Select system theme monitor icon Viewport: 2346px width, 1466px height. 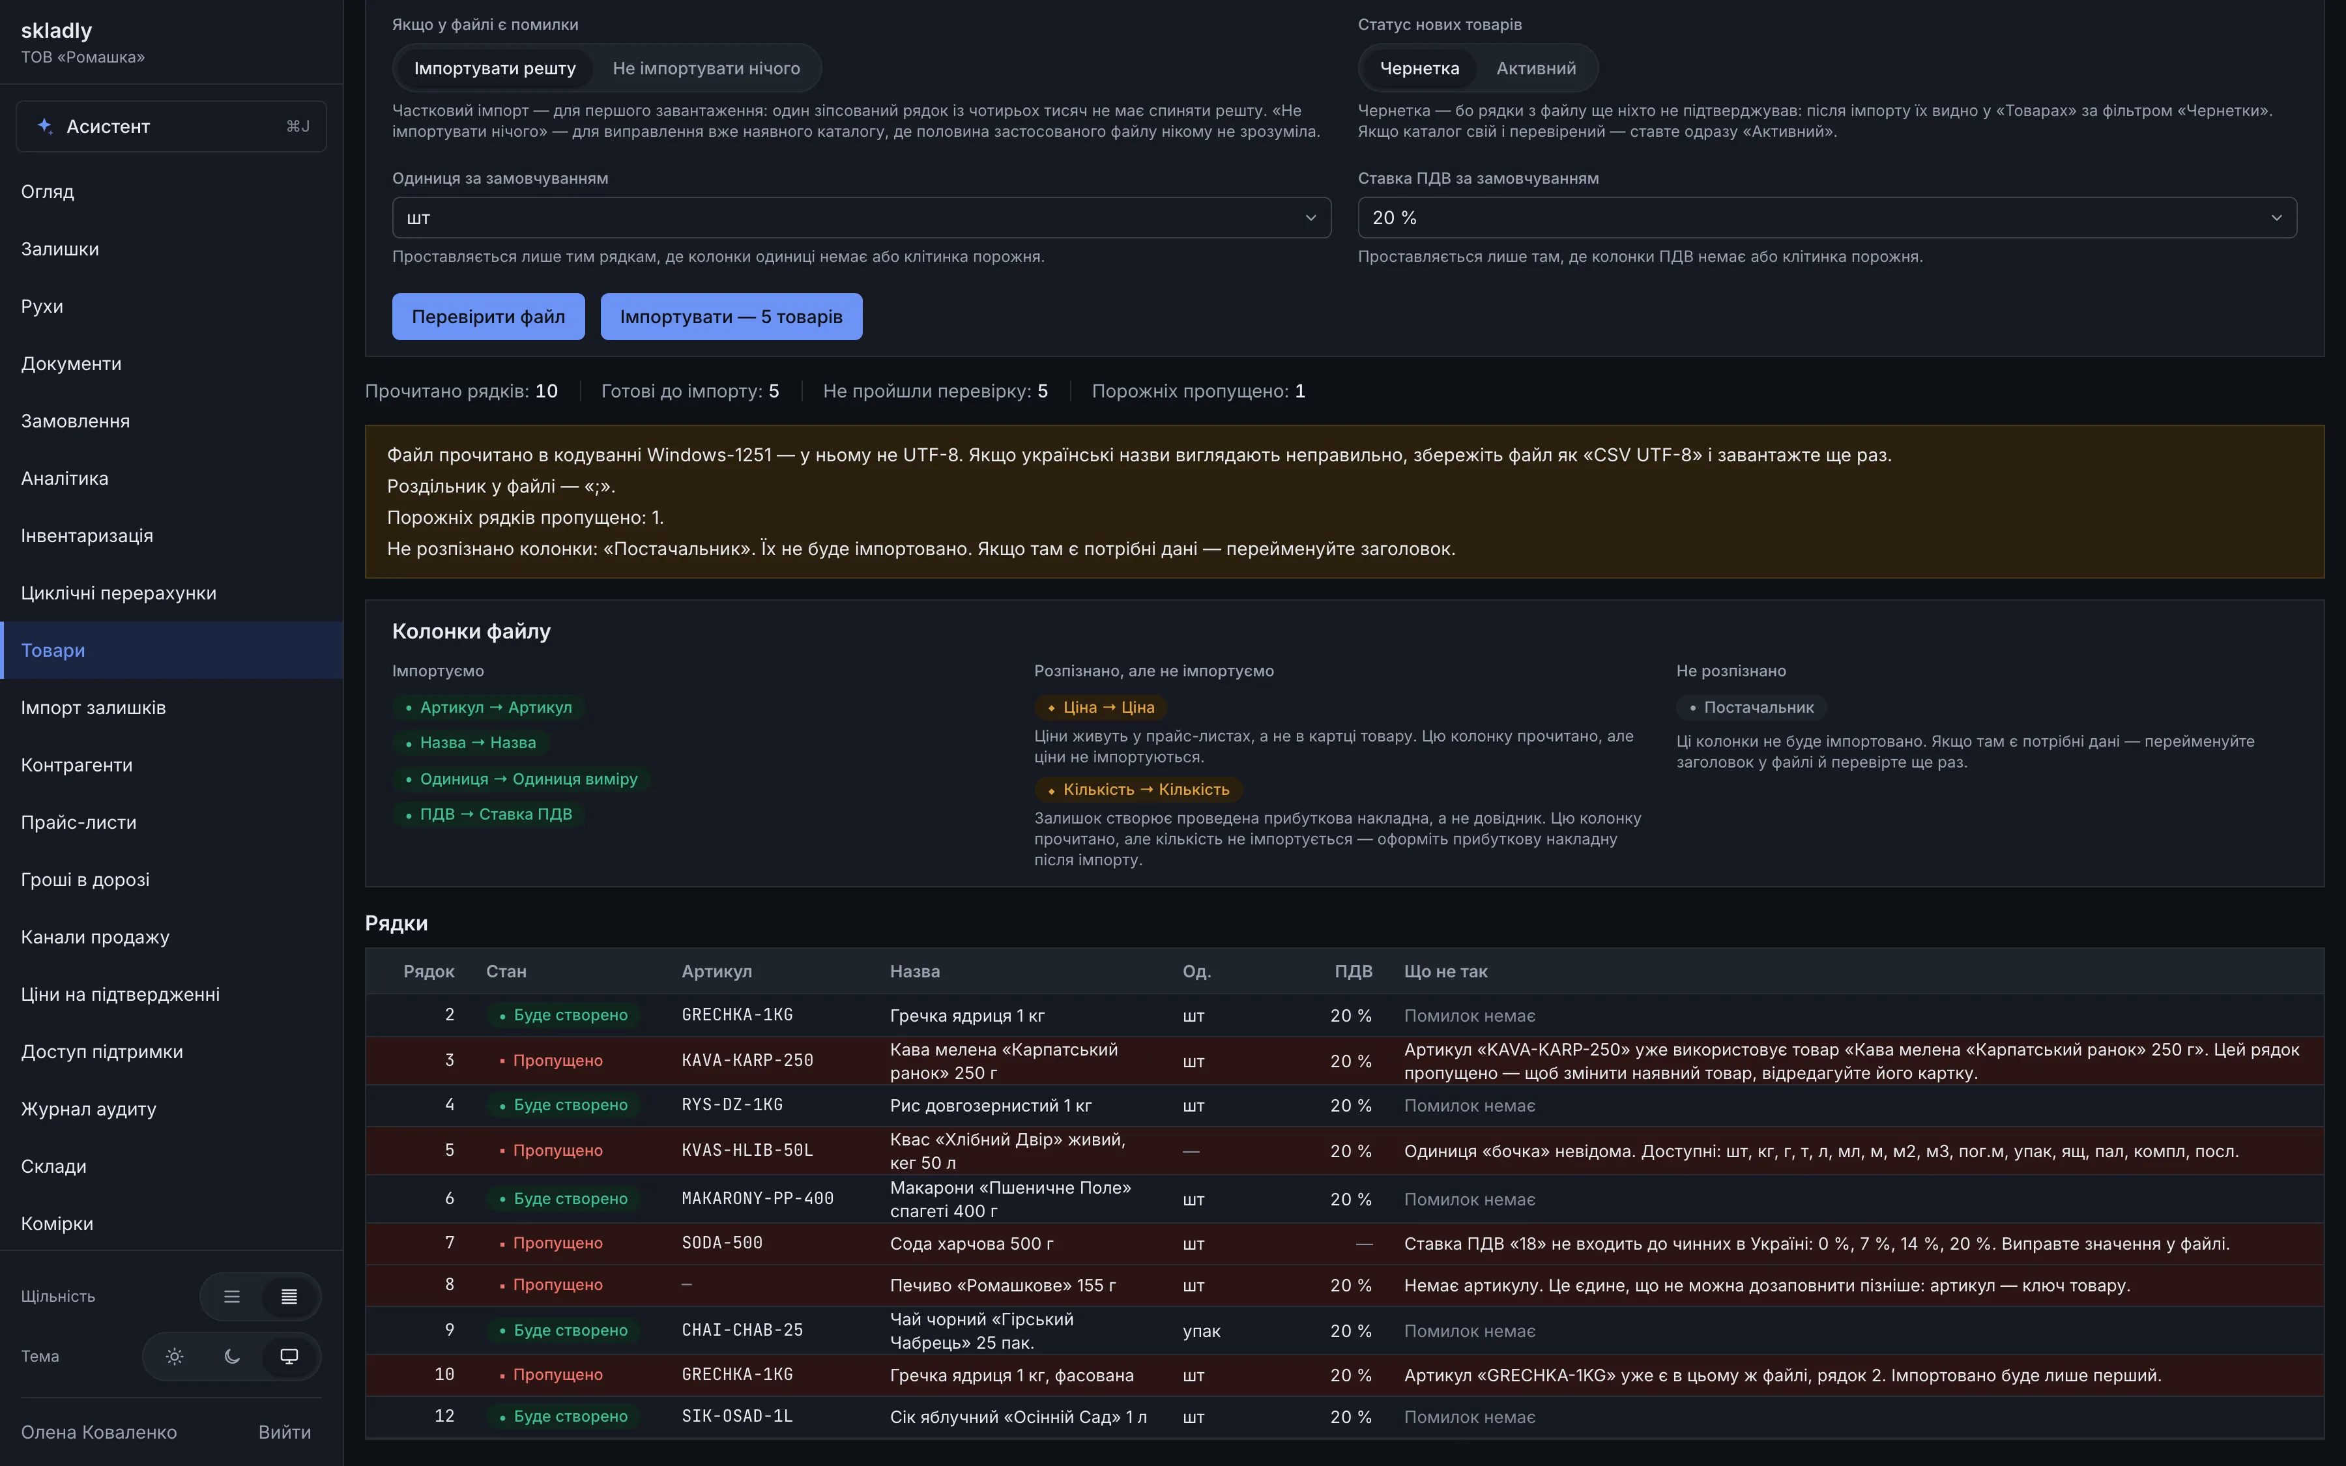[289, 1357]
